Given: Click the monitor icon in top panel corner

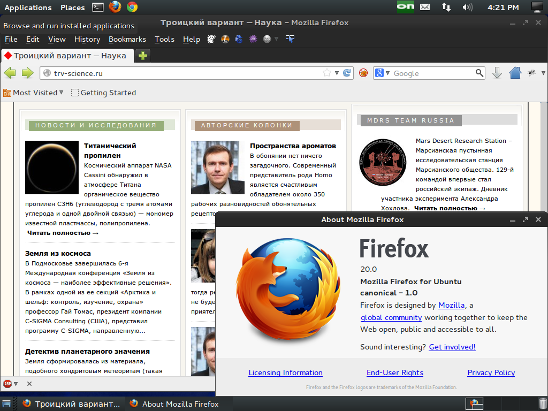Looking at the screenshot, I should [537, 7].
